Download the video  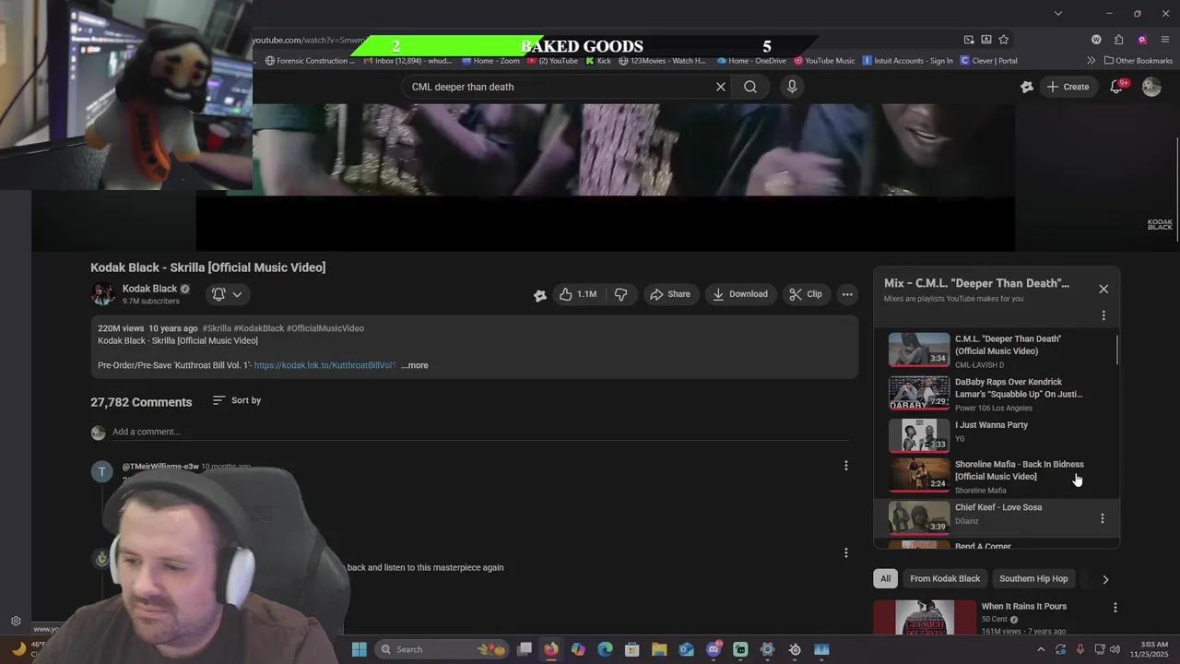(740, 294)
